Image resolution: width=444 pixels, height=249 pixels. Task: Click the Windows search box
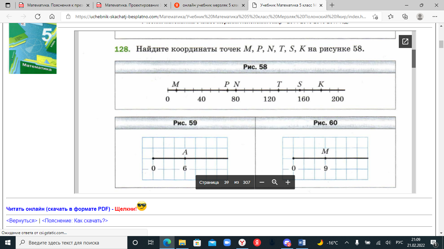pyautogui.click(x=72, y=243)
